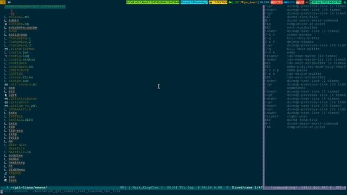347x195 pixels.
Task: Open the .git directory
Action: pyautogui.click(x=12, y=95)
